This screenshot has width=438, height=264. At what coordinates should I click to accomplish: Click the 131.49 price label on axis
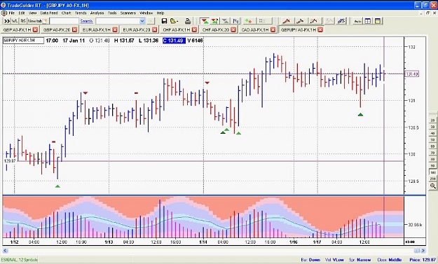[x=412, y=74]
